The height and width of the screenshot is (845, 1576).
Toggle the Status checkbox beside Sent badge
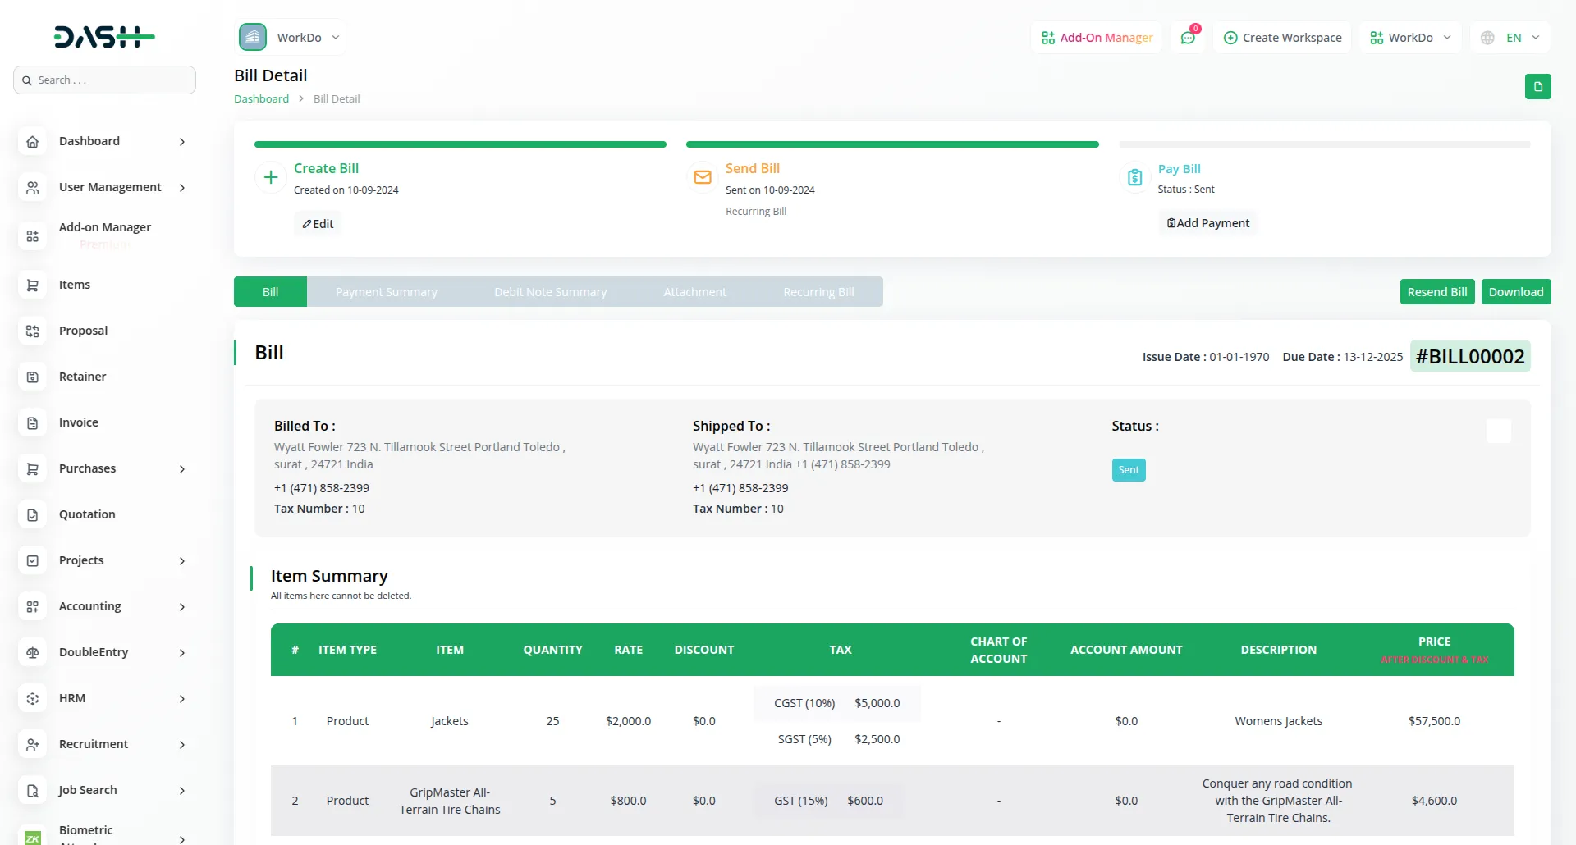click(x=1499, y=431)
